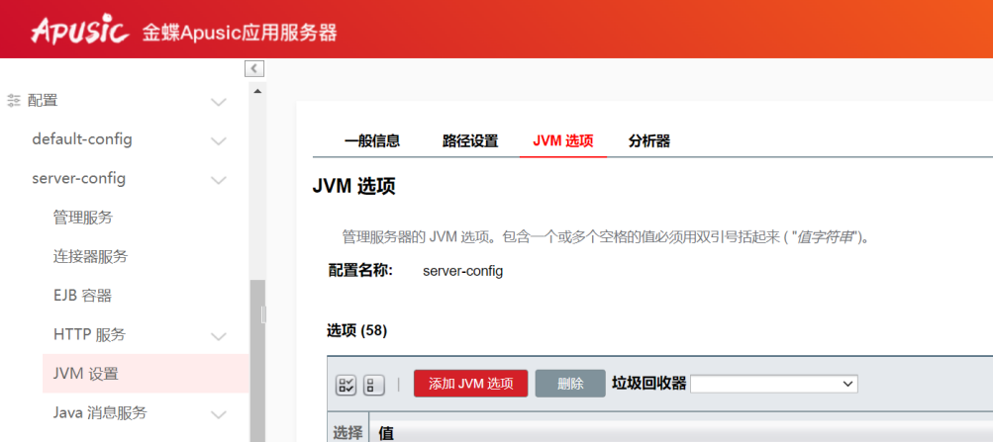Open EJB 容器 in the sidebar
This screenshot has height=442, width=993.
pyautogui.click(x=82, y=296)
